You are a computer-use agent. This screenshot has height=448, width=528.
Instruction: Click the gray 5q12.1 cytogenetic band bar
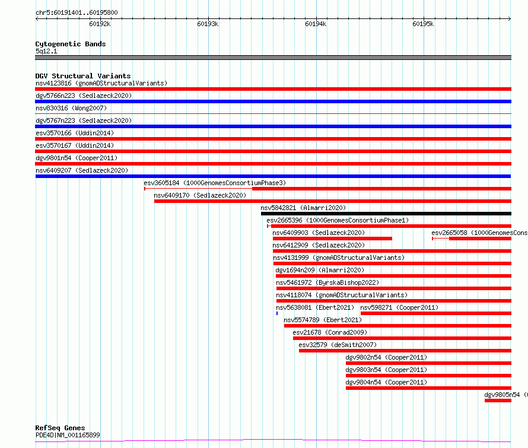pos(273,58)
